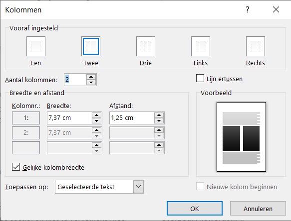The image size is (291, 221).
Task: Click the Annuleren button
Action: [258, 209]
